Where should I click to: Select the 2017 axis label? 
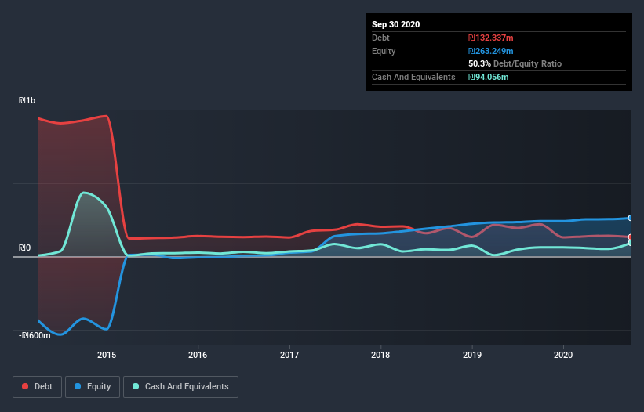289,355
